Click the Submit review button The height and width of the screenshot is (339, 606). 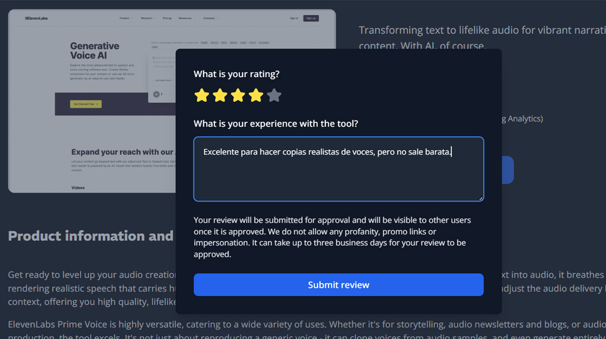339,285
